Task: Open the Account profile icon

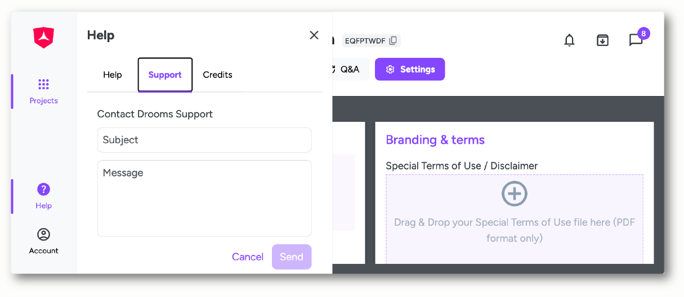Action: coord(43,234)
